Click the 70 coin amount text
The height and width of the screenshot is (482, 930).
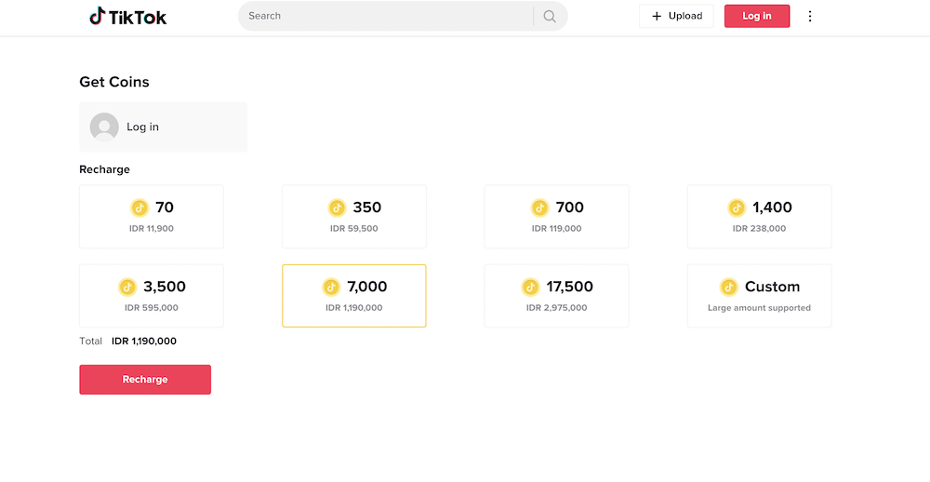(x=165, y=208)
